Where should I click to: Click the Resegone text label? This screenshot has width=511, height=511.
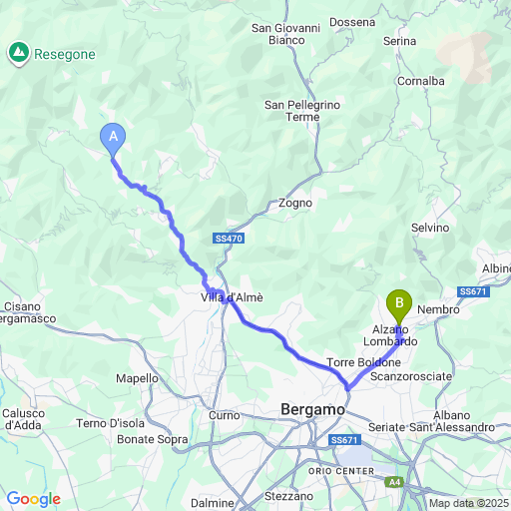pyautogui.click(x=65, y=54)
